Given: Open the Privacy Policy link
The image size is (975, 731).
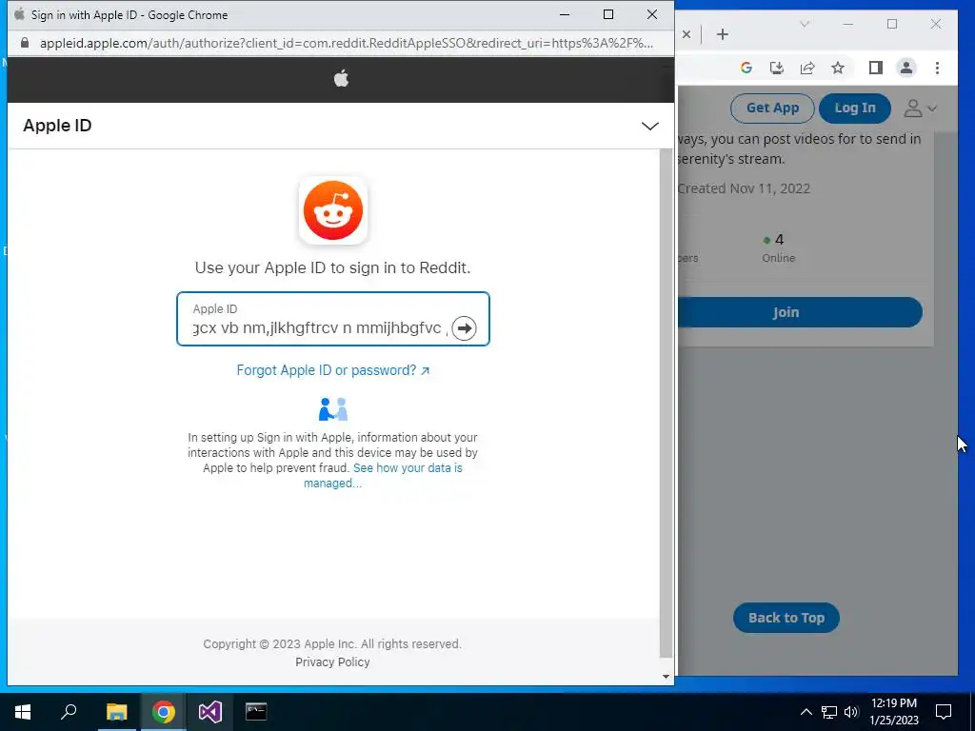Looking at the screenshot, I should pos(332,662).
